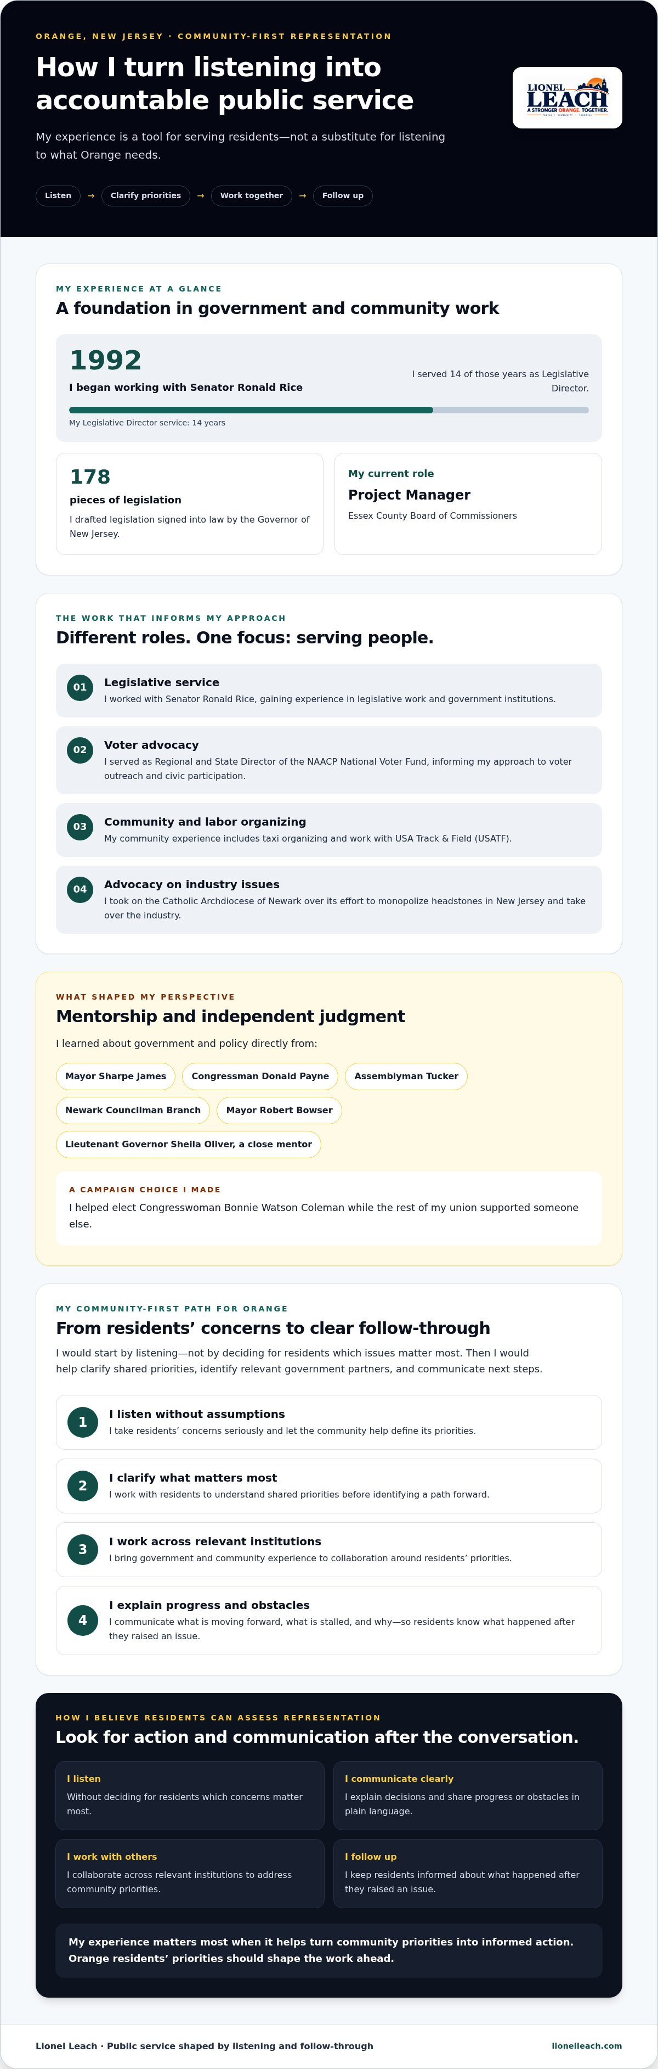Click the Lionel Leach campaign logo
Viewport: 658px width, 2069px height.
click(568, 97)
